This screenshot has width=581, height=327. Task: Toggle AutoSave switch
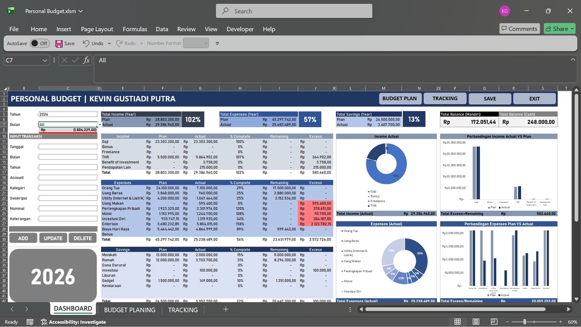(40, 44)
